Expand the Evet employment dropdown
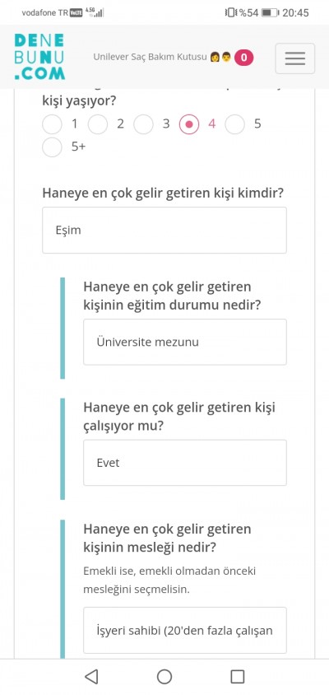The height and width of the screenshot is (695, 329). tap(185, 463)
